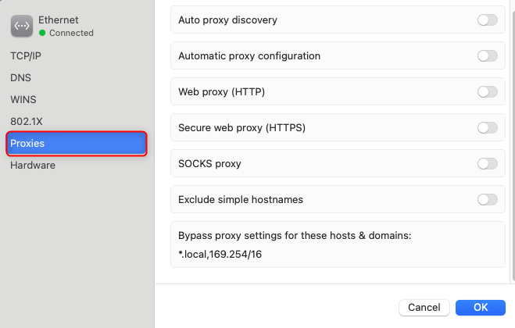
Task: Click the Cancel button
Action: click(x=424, y=308)
